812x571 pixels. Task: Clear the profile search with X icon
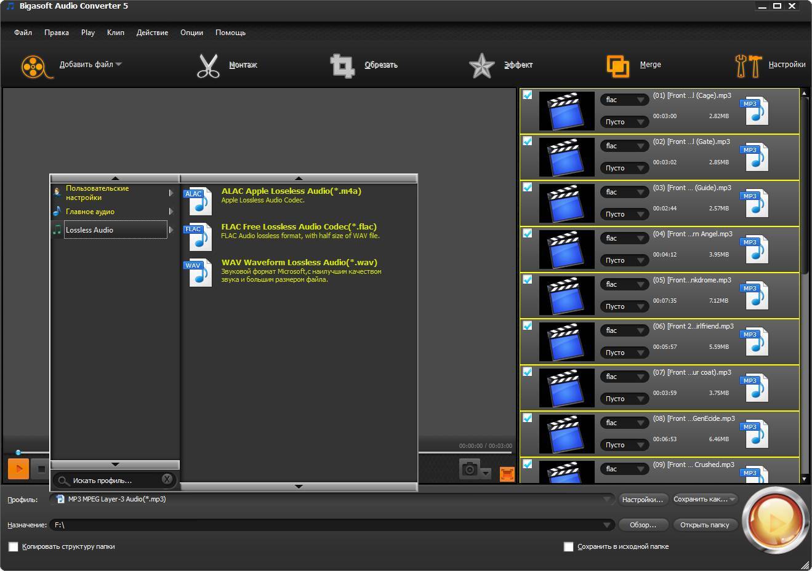tap(167, 479)
